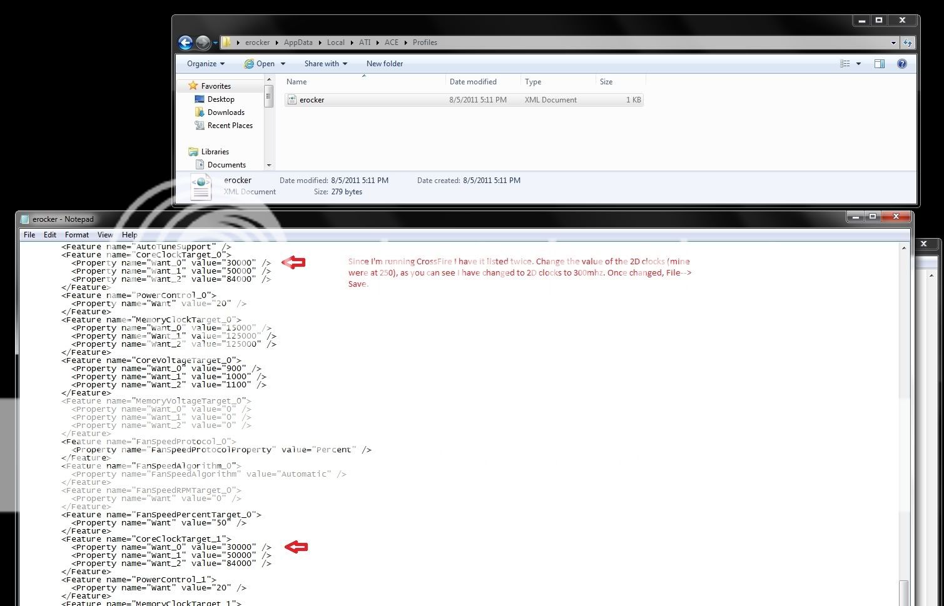Image resolution: width=944 pixels, height=606 pixels.
Task: Place cursor on the "CoreClockTarget_1" feature line
Action: pyautogui.click(x=146, y=539)
